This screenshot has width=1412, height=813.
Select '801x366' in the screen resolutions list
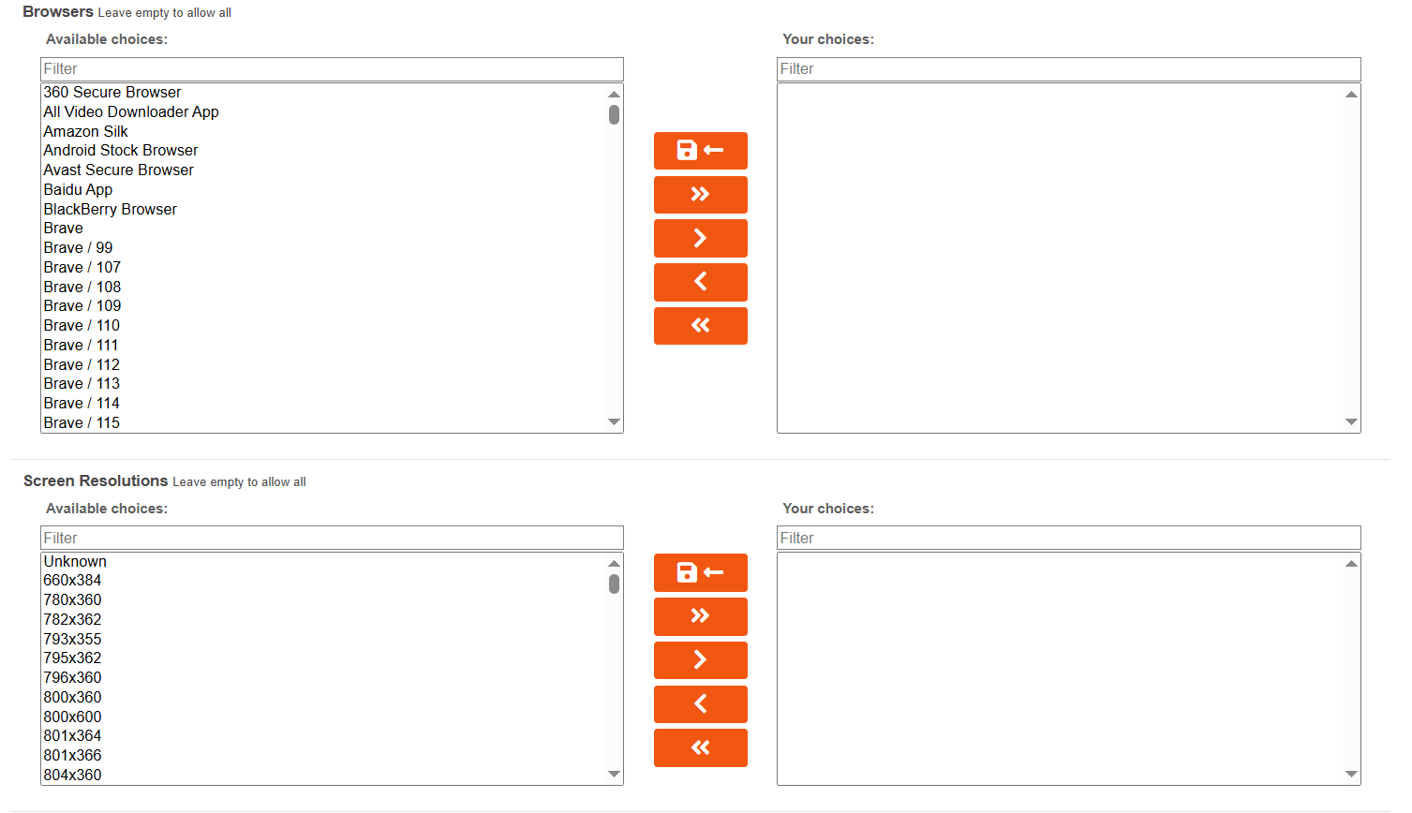(x=324, y=756)
